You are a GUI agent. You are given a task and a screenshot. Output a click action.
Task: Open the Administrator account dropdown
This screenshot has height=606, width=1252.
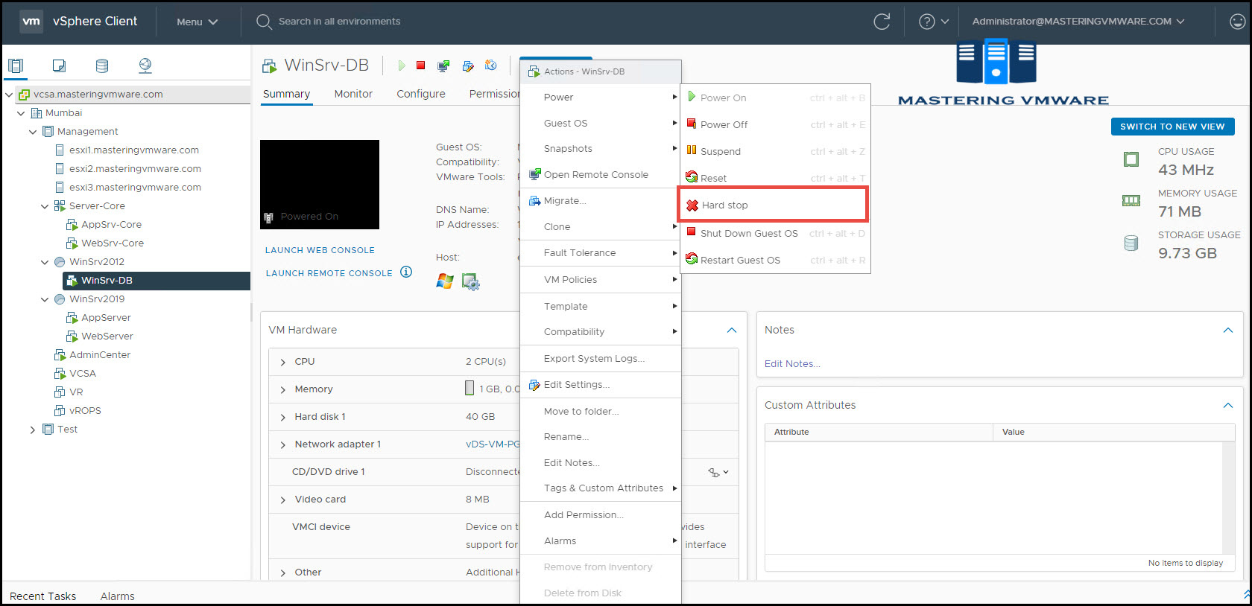pos(1078,22)
